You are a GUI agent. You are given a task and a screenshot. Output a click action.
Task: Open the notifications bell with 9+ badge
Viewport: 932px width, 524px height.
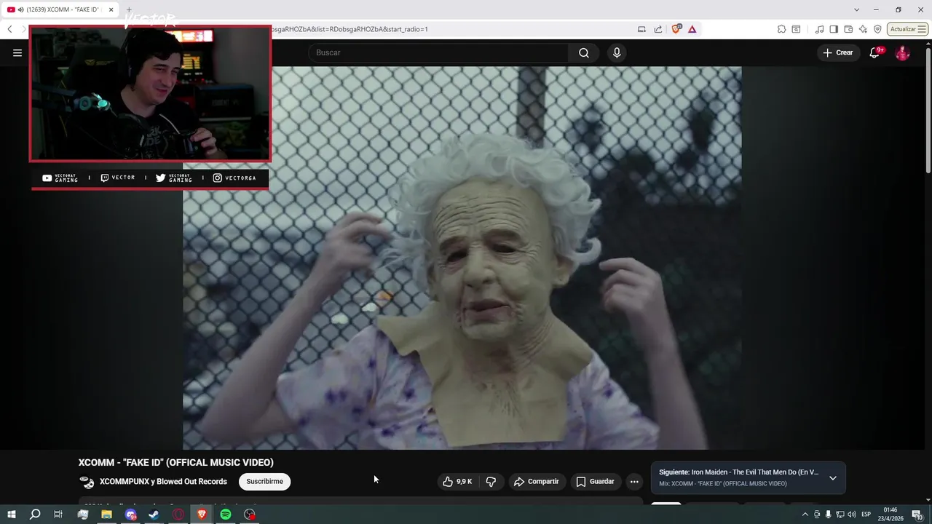tap(875, 52)
